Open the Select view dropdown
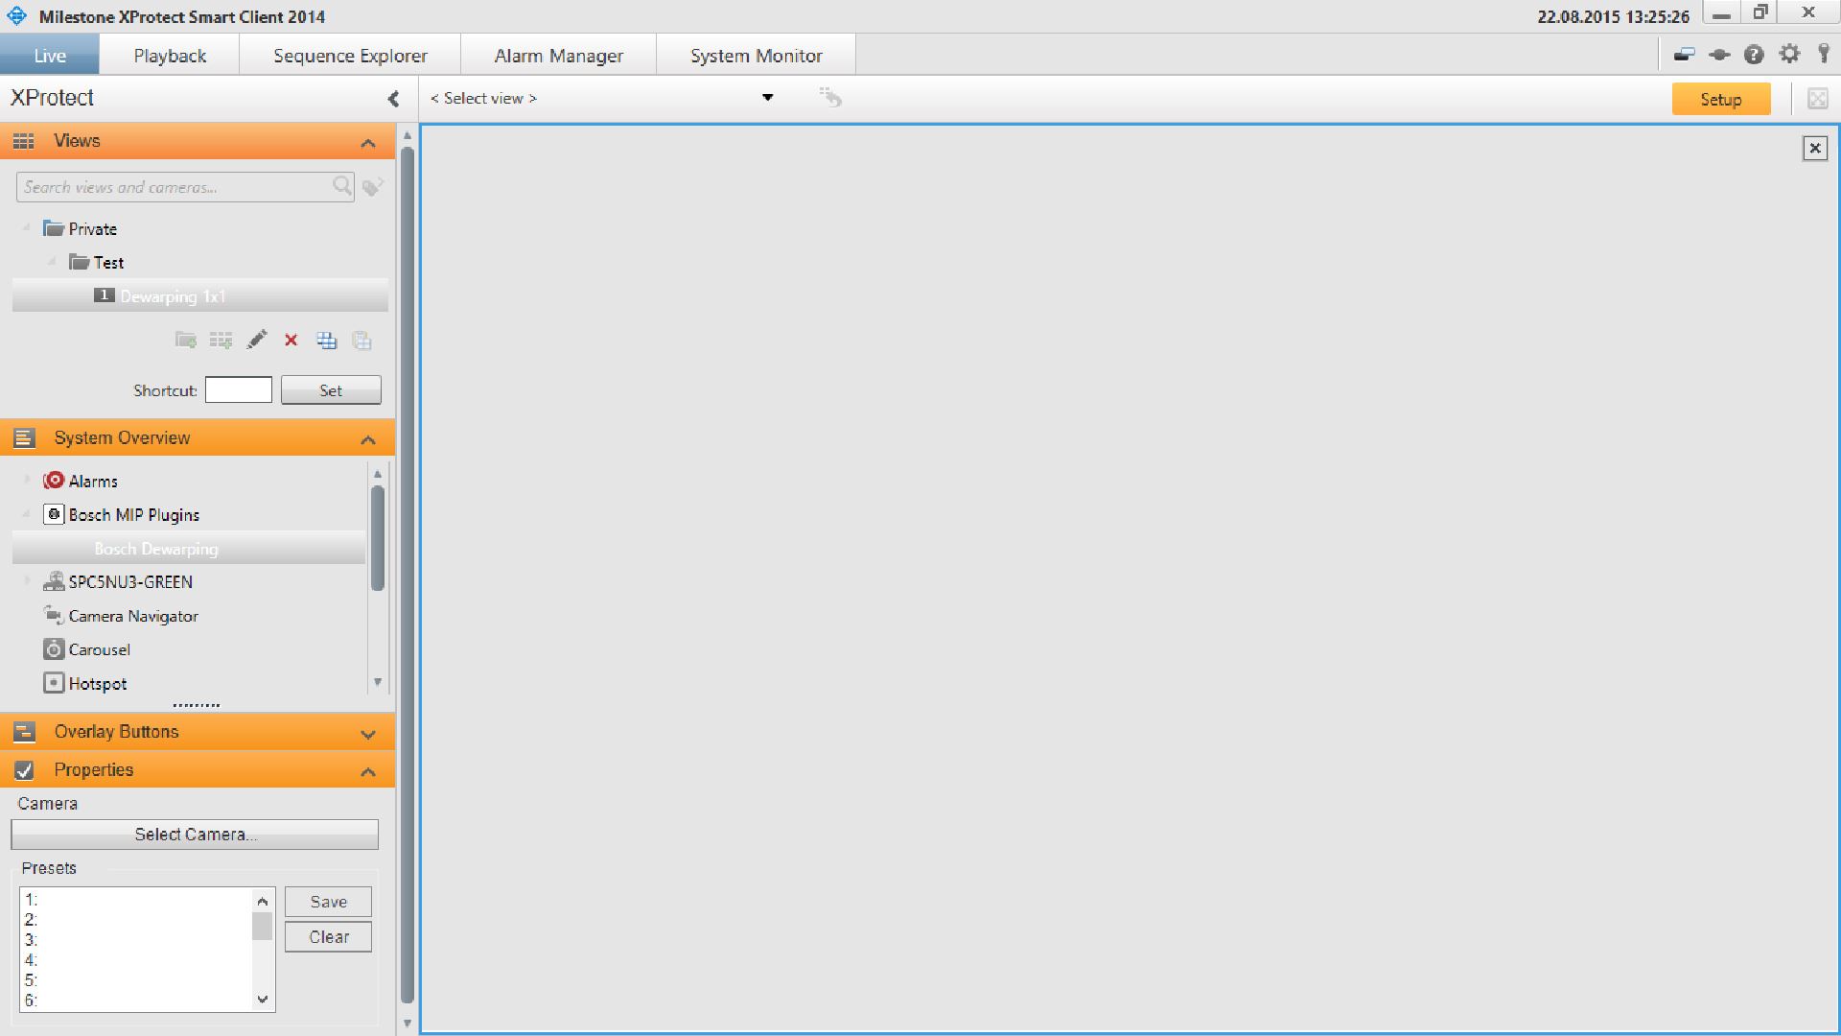 767,98
